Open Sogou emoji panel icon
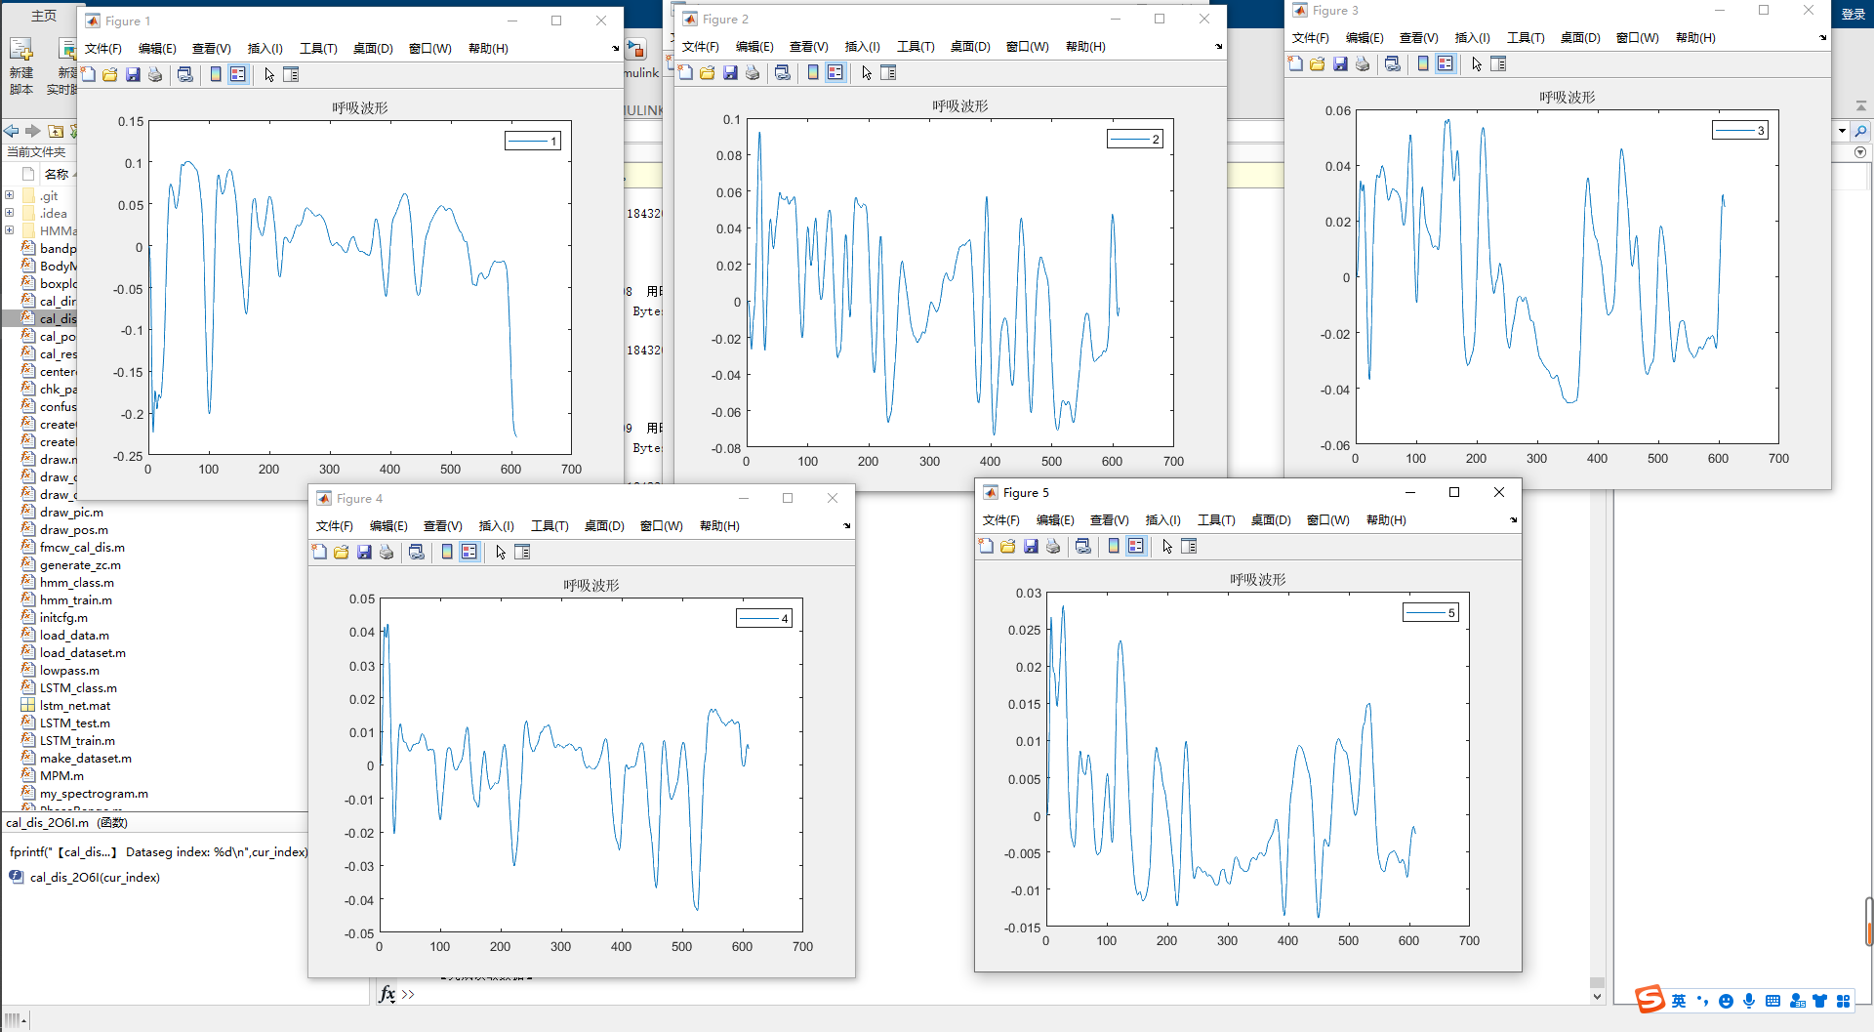 pyautogui.click(x=1726, y=1001)
